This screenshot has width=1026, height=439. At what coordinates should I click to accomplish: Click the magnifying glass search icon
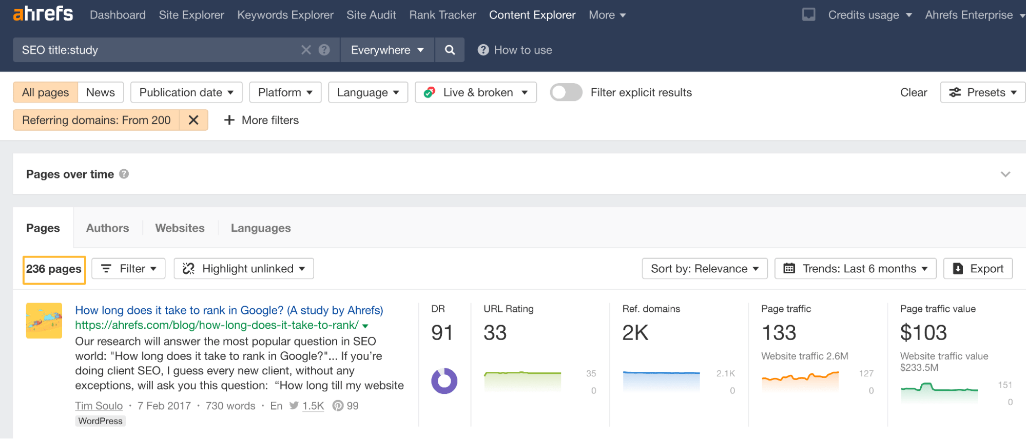click(x=450, y=50)
